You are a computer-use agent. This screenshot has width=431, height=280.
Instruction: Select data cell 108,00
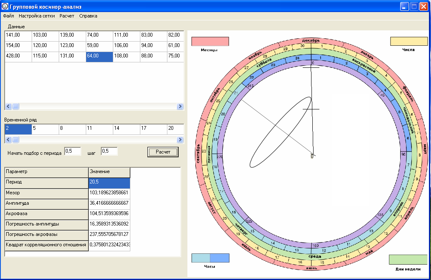point(127,57)
